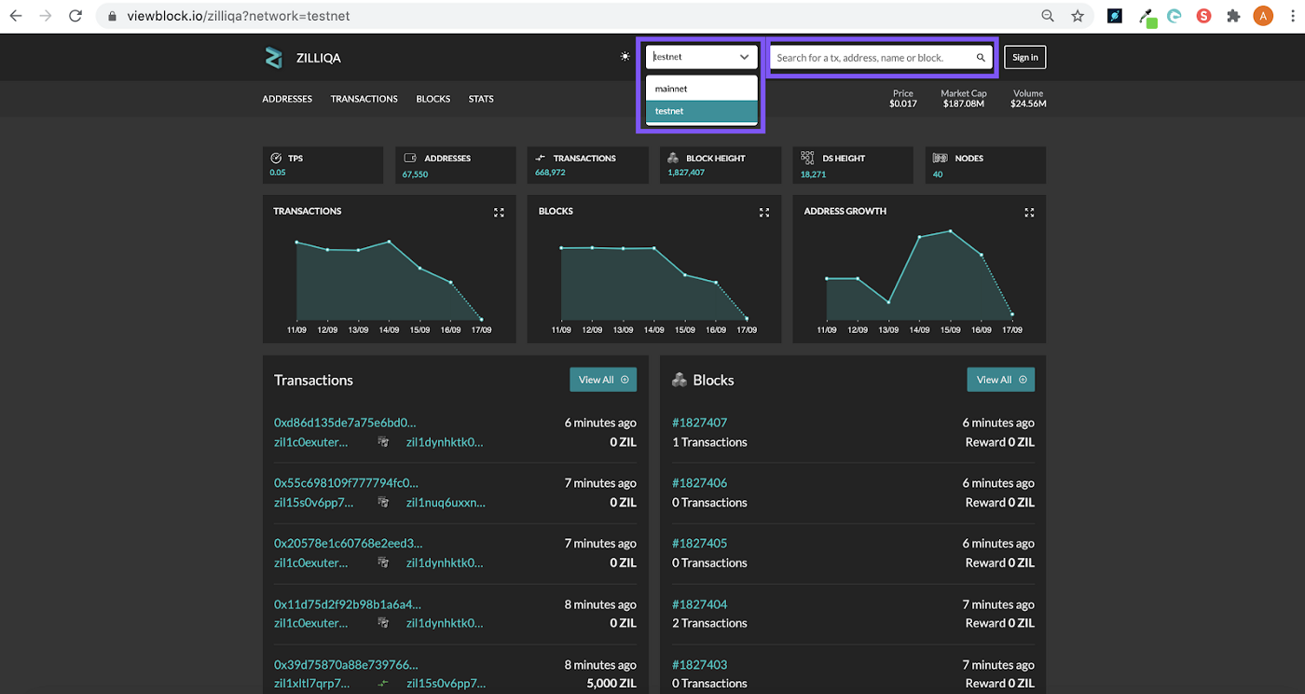Click the Sign in button
Viewport: 1305px width, 694px height.
click(1024, 58)
